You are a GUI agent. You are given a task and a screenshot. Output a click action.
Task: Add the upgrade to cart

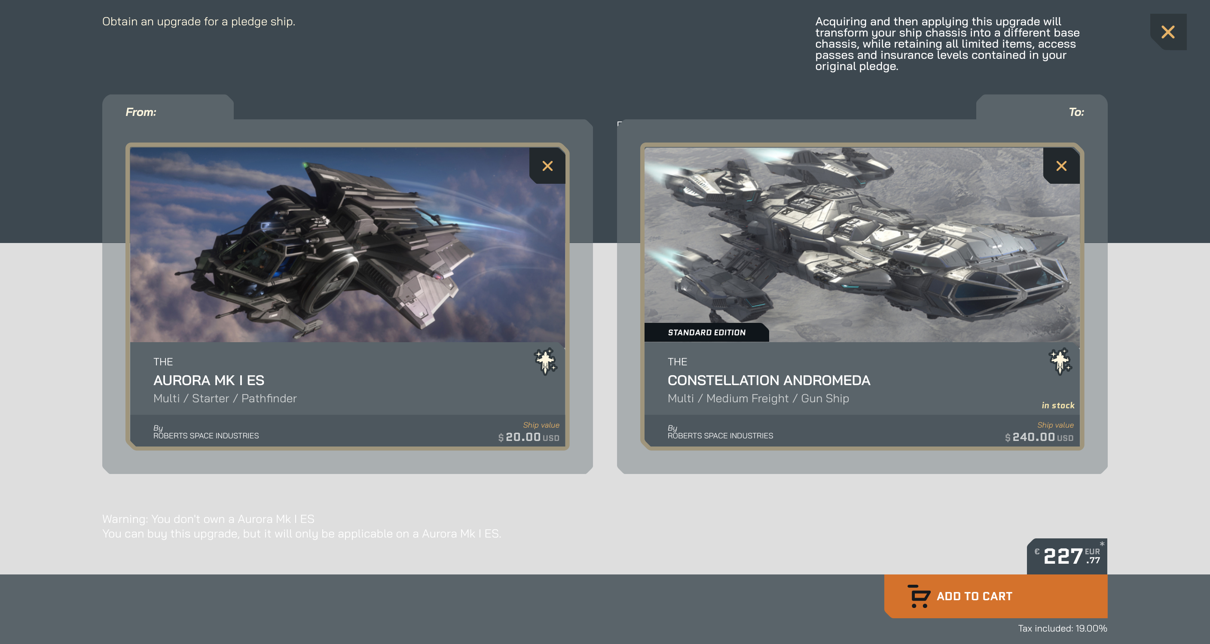coord(996,596)
